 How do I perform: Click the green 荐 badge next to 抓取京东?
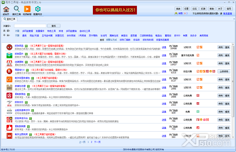point(26,102)
